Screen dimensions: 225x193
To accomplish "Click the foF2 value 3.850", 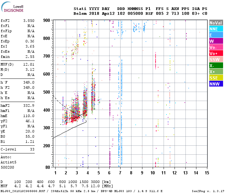I will pyautogui.click(x=29, y=21).
